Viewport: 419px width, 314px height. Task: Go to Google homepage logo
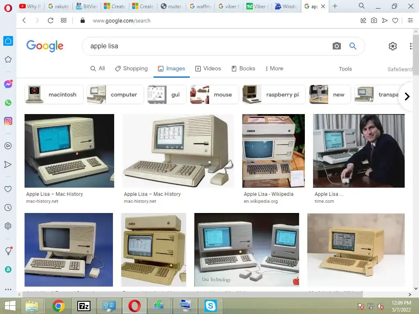point(45,46)
